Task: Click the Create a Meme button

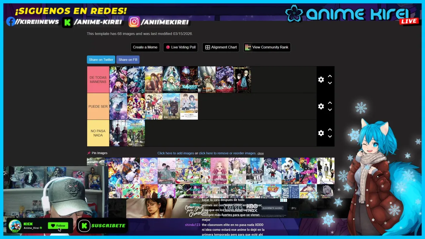Action: [145, 47]
